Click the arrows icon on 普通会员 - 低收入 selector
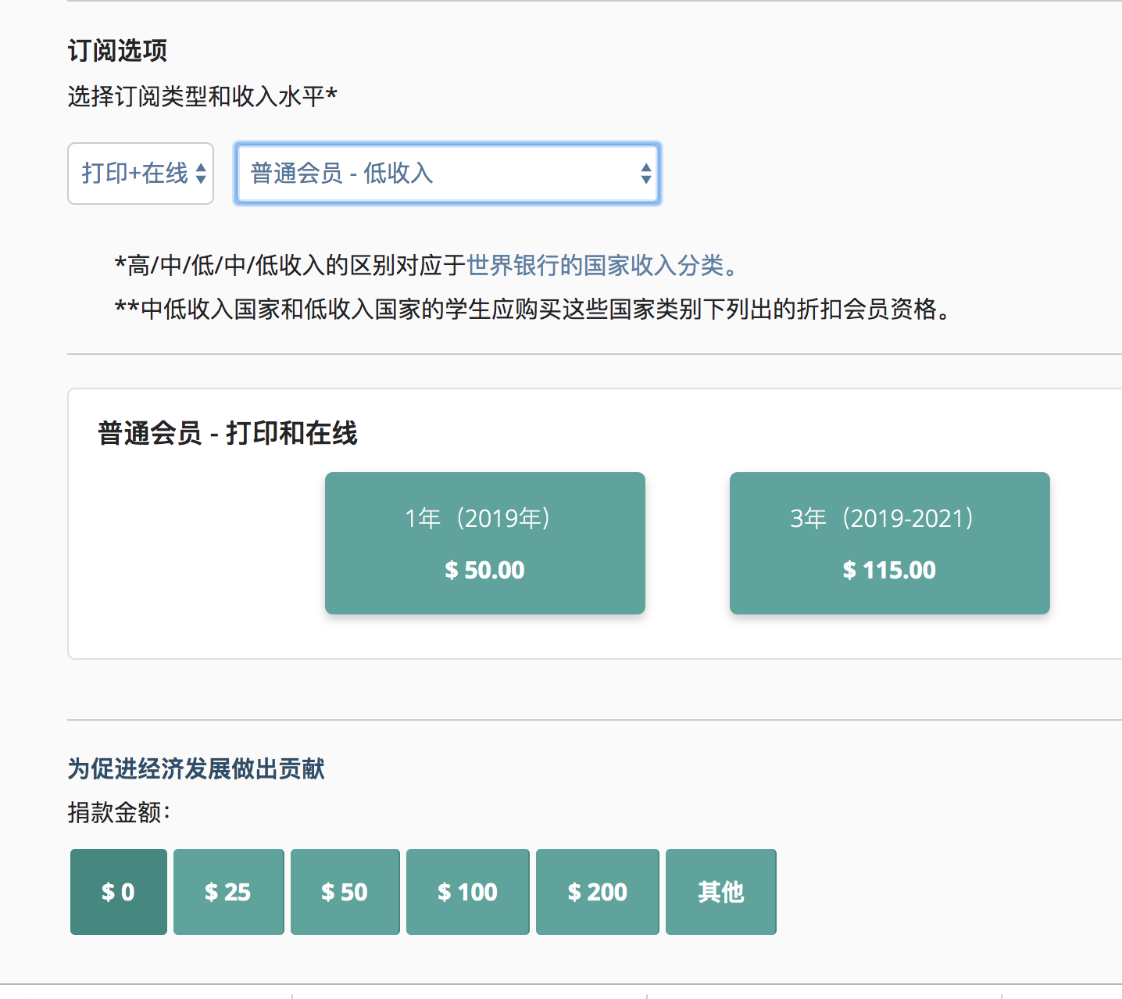The height and width of the screenshot is (999, 1122). [646, 174]
